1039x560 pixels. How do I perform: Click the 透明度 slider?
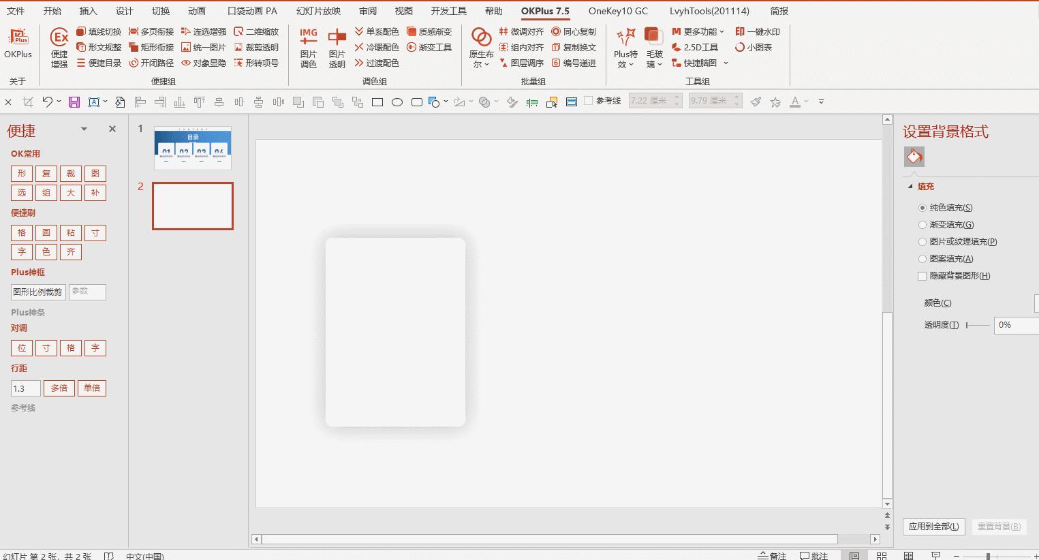[x=978, y=326]
